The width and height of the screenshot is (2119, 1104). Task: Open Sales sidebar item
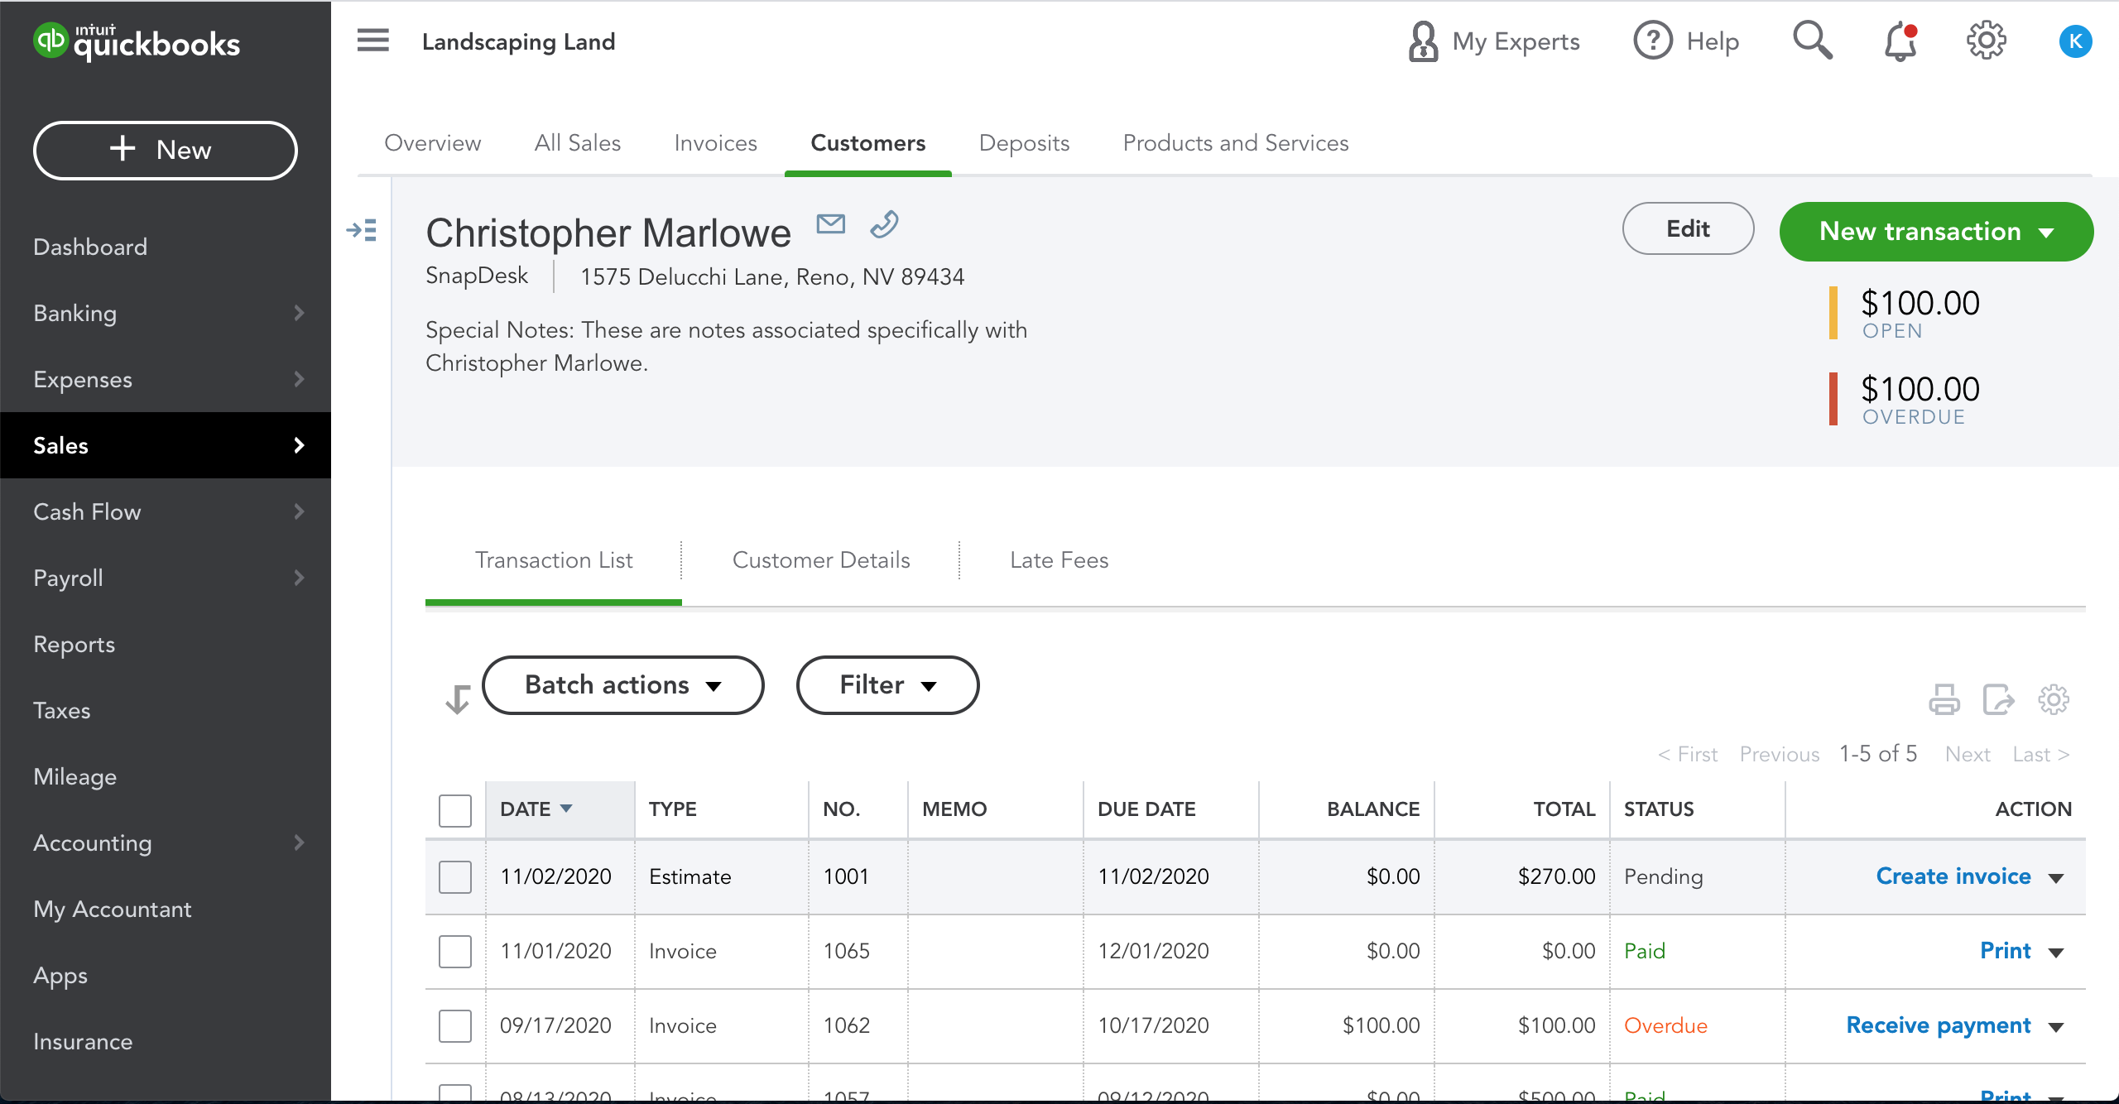coord(166,445)
